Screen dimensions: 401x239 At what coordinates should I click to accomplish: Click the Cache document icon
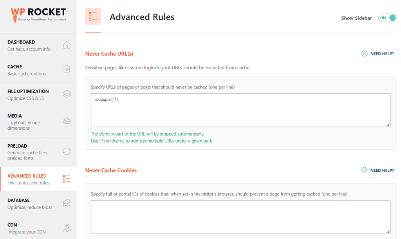[67, 69]
